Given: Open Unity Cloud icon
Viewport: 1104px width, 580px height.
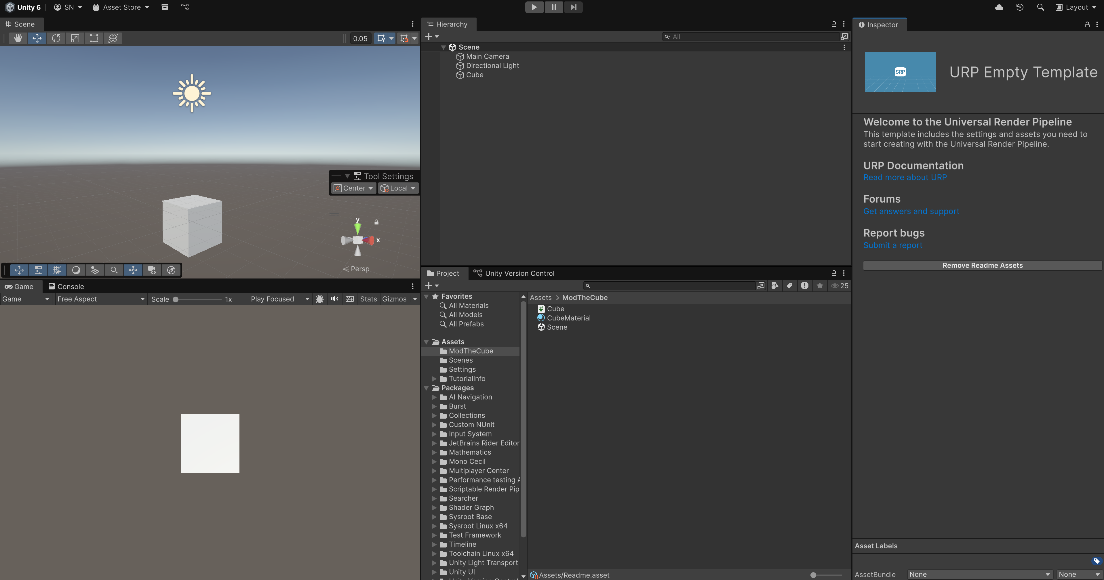Looking at the screenshot, I should click(x=999, y=7).
